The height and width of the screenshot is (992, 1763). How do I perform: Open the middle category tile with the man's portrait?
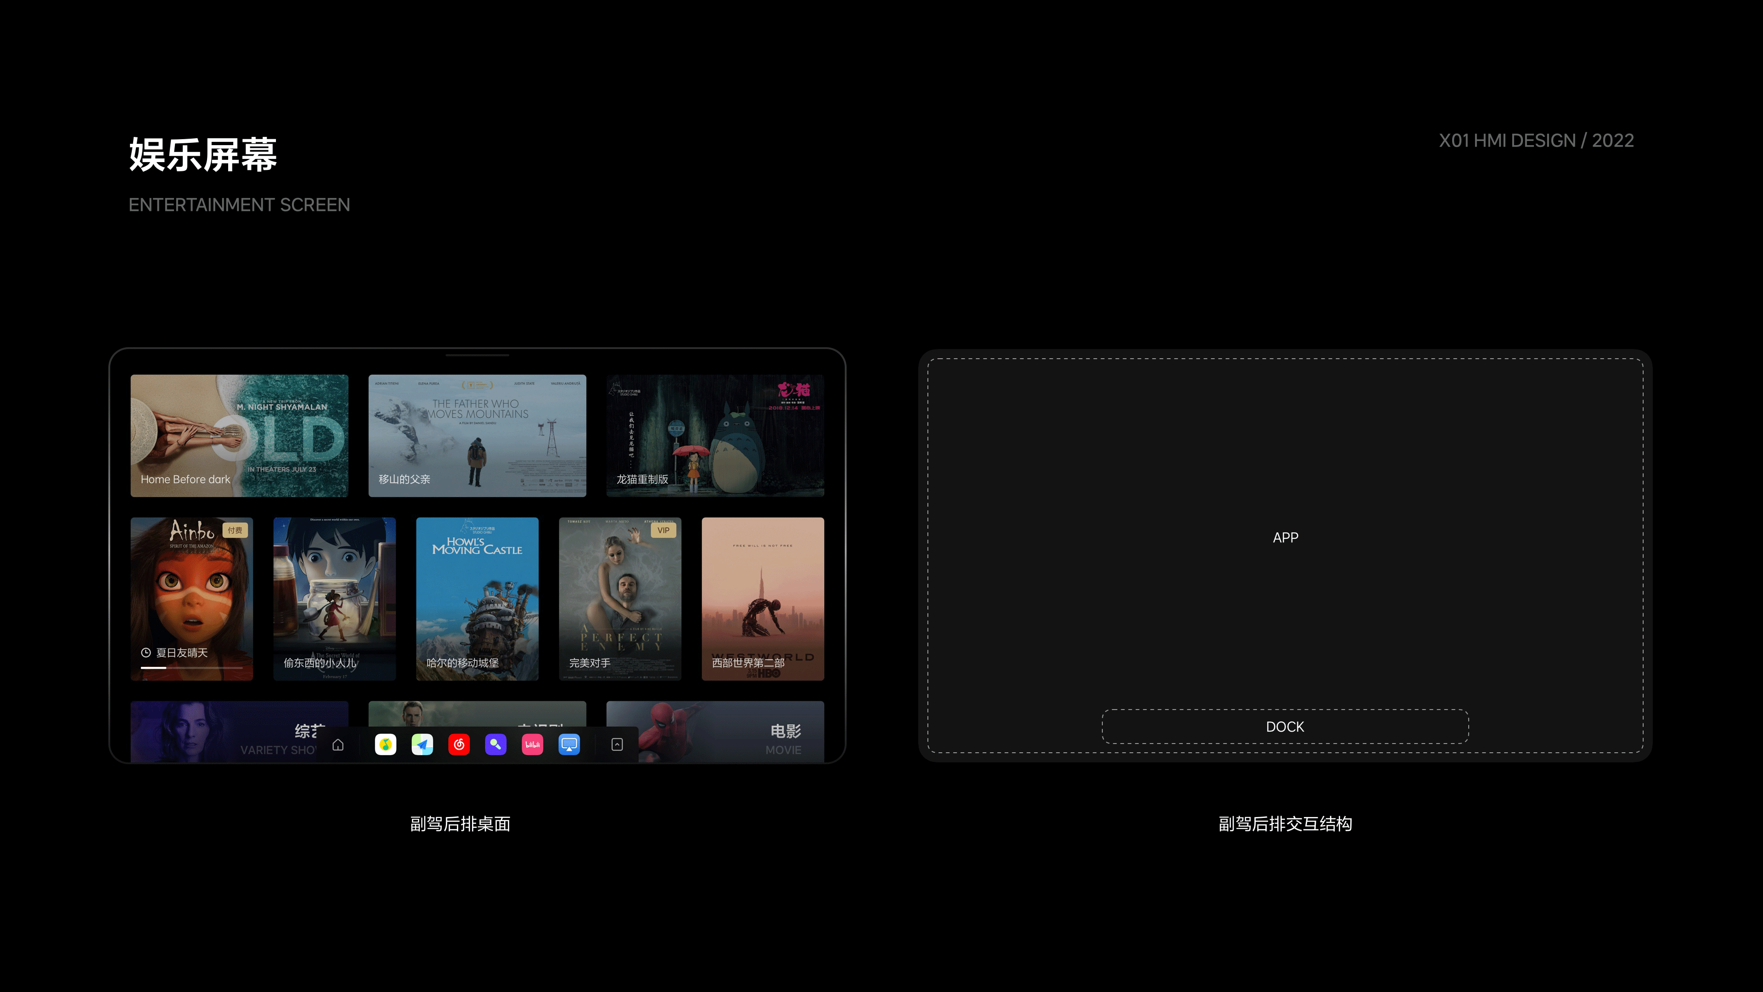(477, 713)
